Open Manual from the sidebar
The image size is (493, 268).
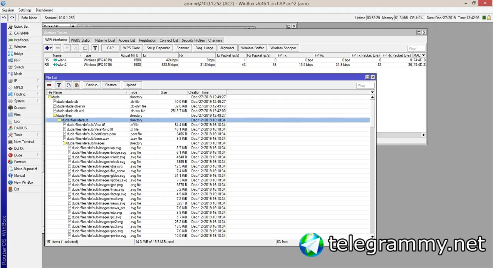(x=19, y=176)
